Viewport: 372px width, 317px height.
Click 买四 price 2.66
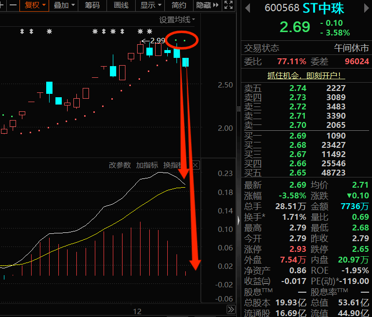point(298,163)
